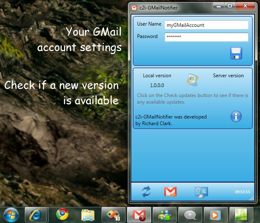Open the media player taskbar icon

215,214
